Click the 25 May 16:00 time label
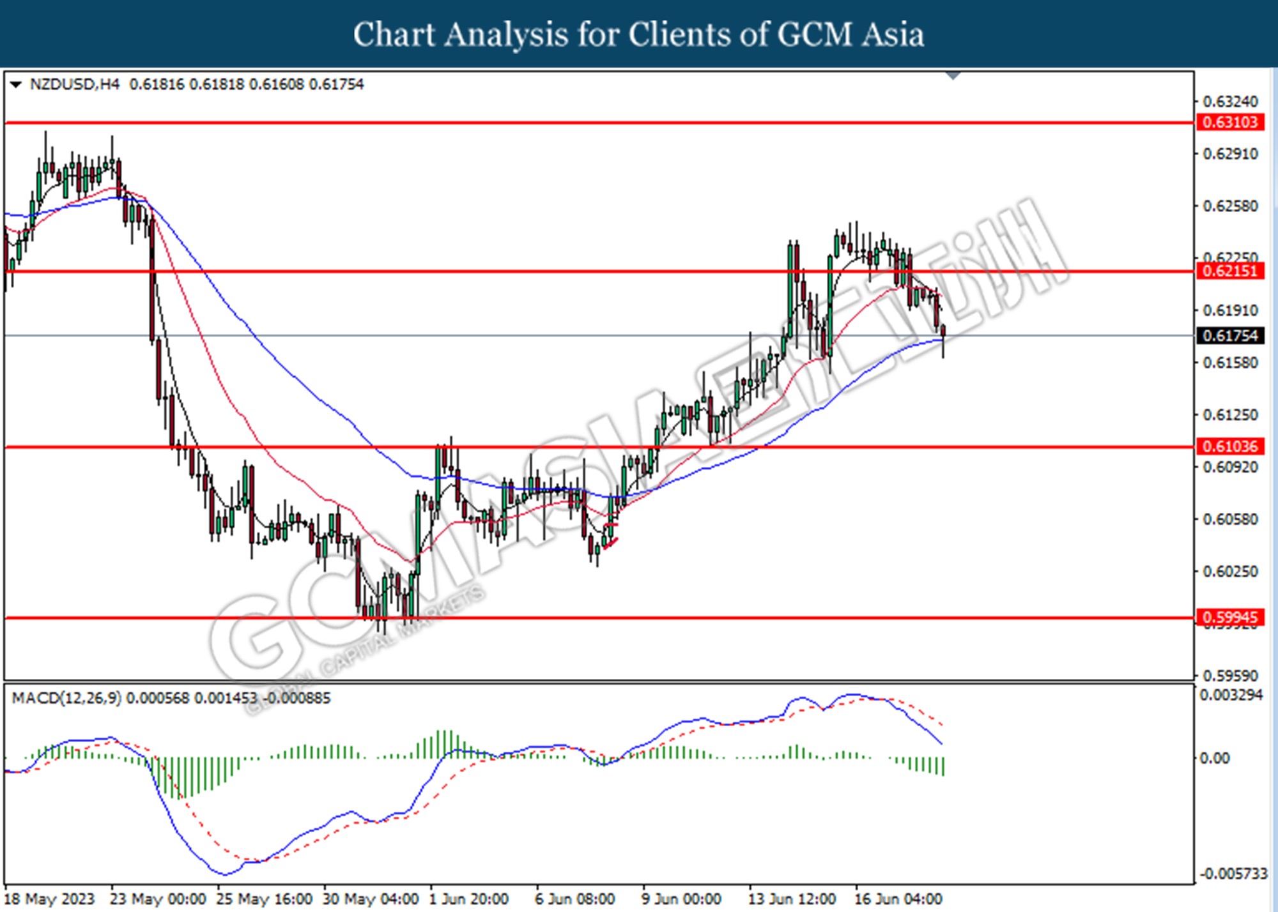This screenshot has width=1278, height=912. [x=265, y=899]
